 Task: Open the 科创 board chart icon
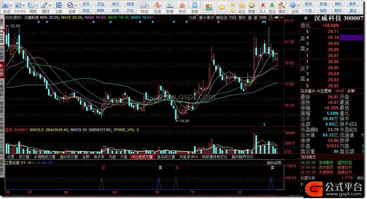tap(144, 5)
